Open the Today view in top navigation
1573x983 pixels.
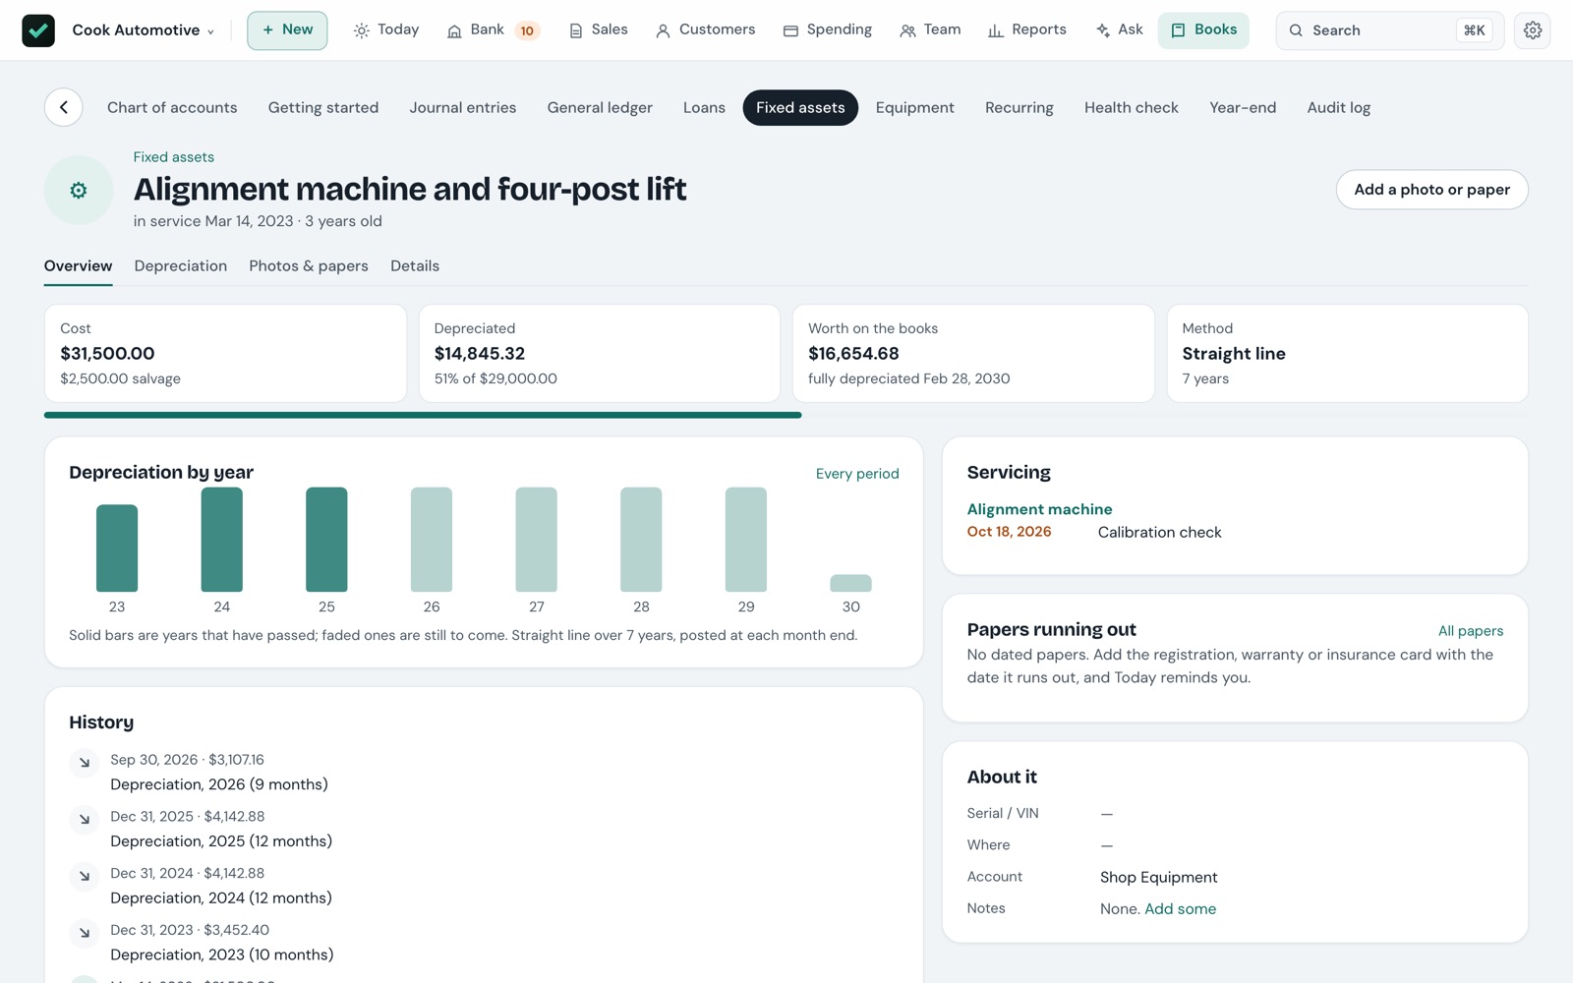[386, 29]
